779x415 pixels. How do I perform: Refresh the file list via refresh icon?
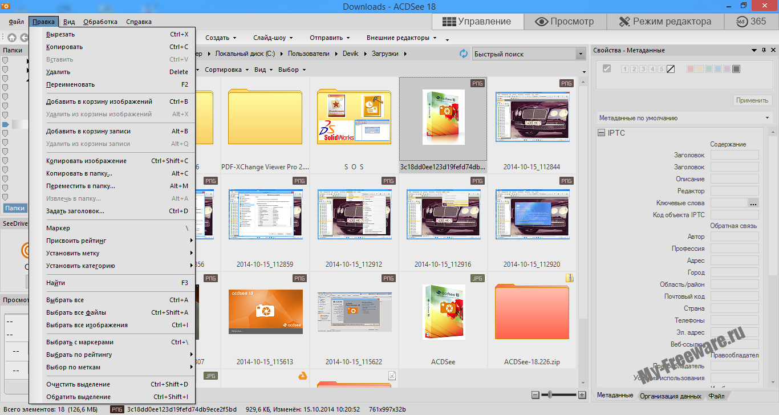click(464, 54)
